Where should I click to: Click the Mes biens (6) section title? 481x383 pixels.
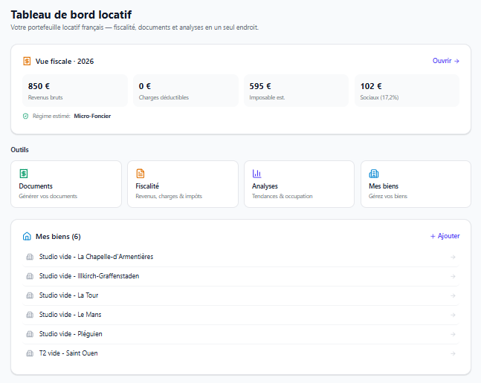[x=58, y=237]
